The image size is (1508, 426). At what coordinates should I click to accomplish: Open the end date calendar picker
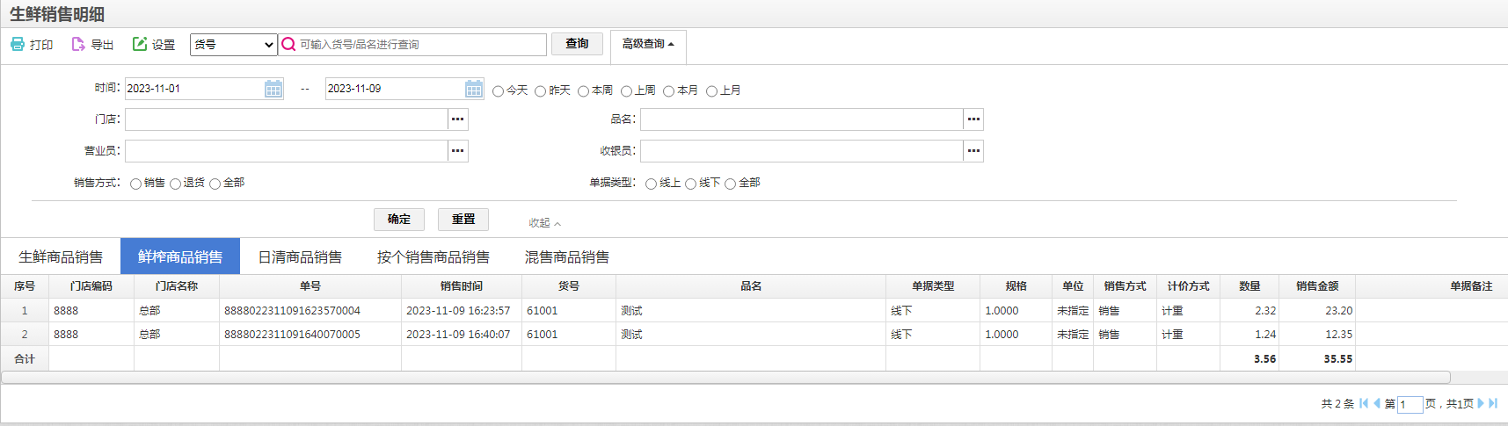click(474, 89)
